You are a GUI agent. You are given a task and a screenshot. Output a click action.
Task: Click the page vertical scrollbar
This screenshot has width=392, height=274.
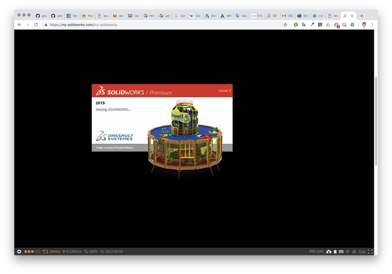[376, 121]
